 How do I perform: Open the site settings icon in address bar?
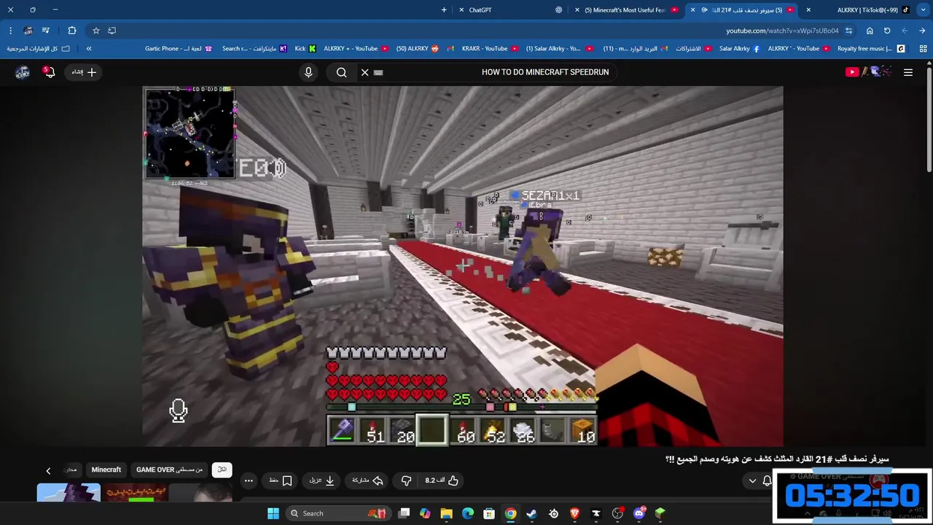coord(848,31)
